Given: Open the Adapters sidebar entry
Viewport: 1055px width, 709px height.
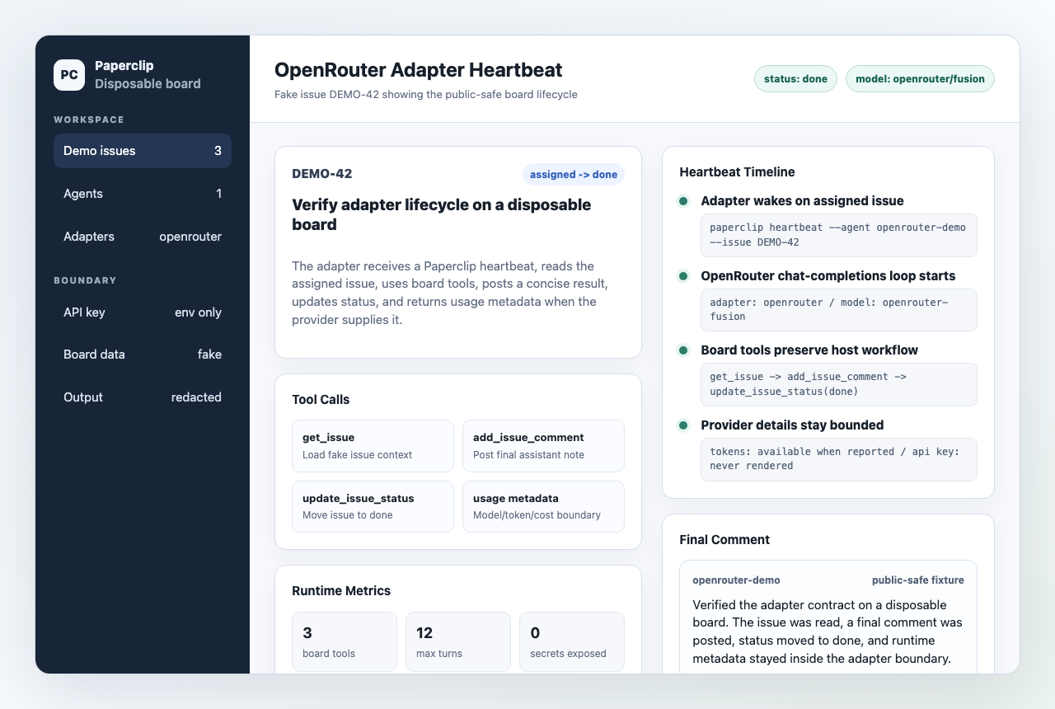Looking at the screenshot, I should pyautogui.click(x=143, y=237).
